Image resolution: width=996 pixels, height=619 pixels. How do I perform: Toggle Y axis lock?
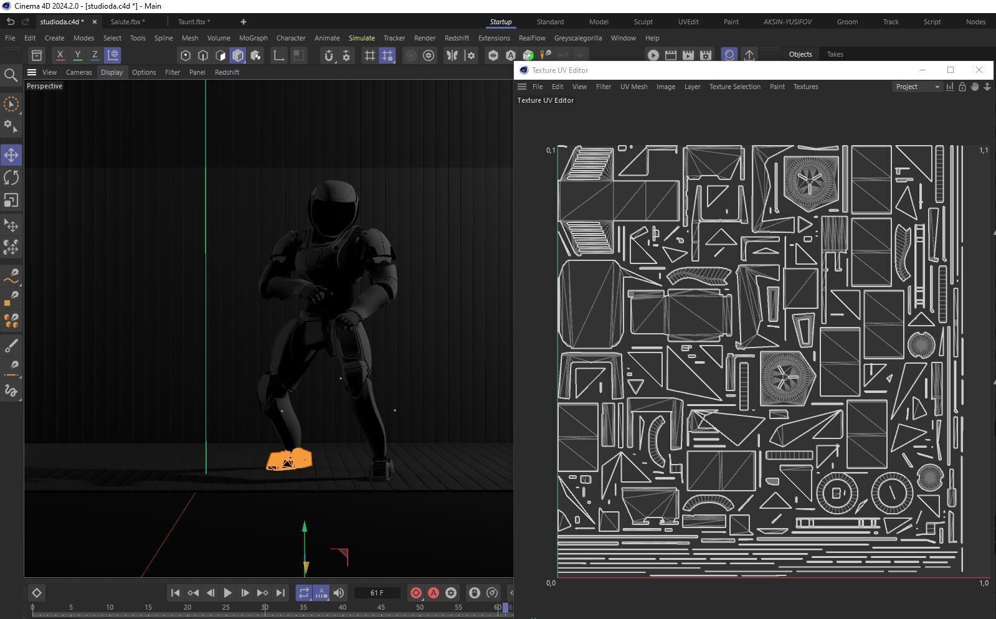point(77,55)
